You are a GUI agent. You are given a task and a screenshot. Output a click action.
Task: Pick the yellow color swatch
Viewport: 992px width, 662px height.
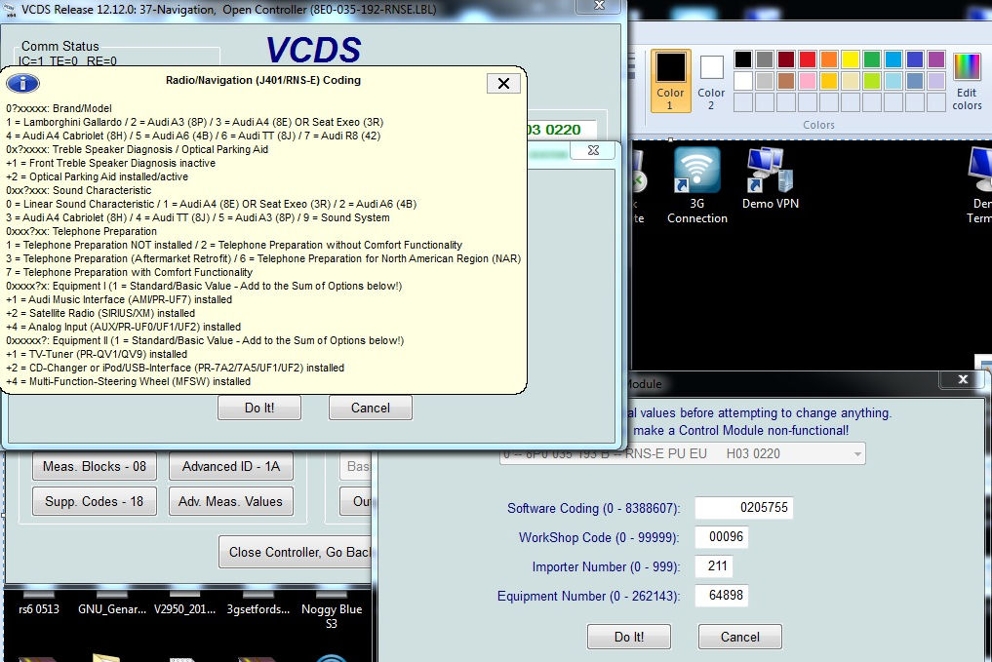click(850, 59)
